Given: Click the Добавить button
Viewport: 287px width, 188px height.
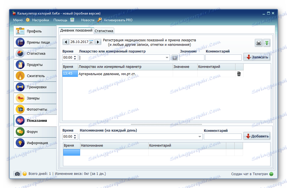Looking at the screenshot, I should pyautogui.click(x=257, y=136).
